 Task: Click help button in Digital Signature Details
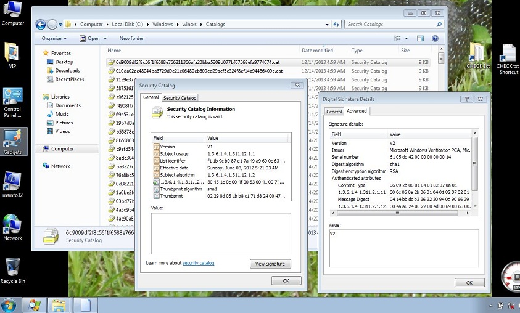[467, 99]
